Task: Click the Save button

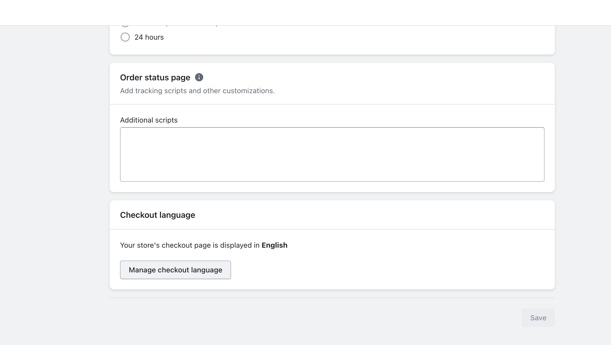Action: (x=538, y=318)
